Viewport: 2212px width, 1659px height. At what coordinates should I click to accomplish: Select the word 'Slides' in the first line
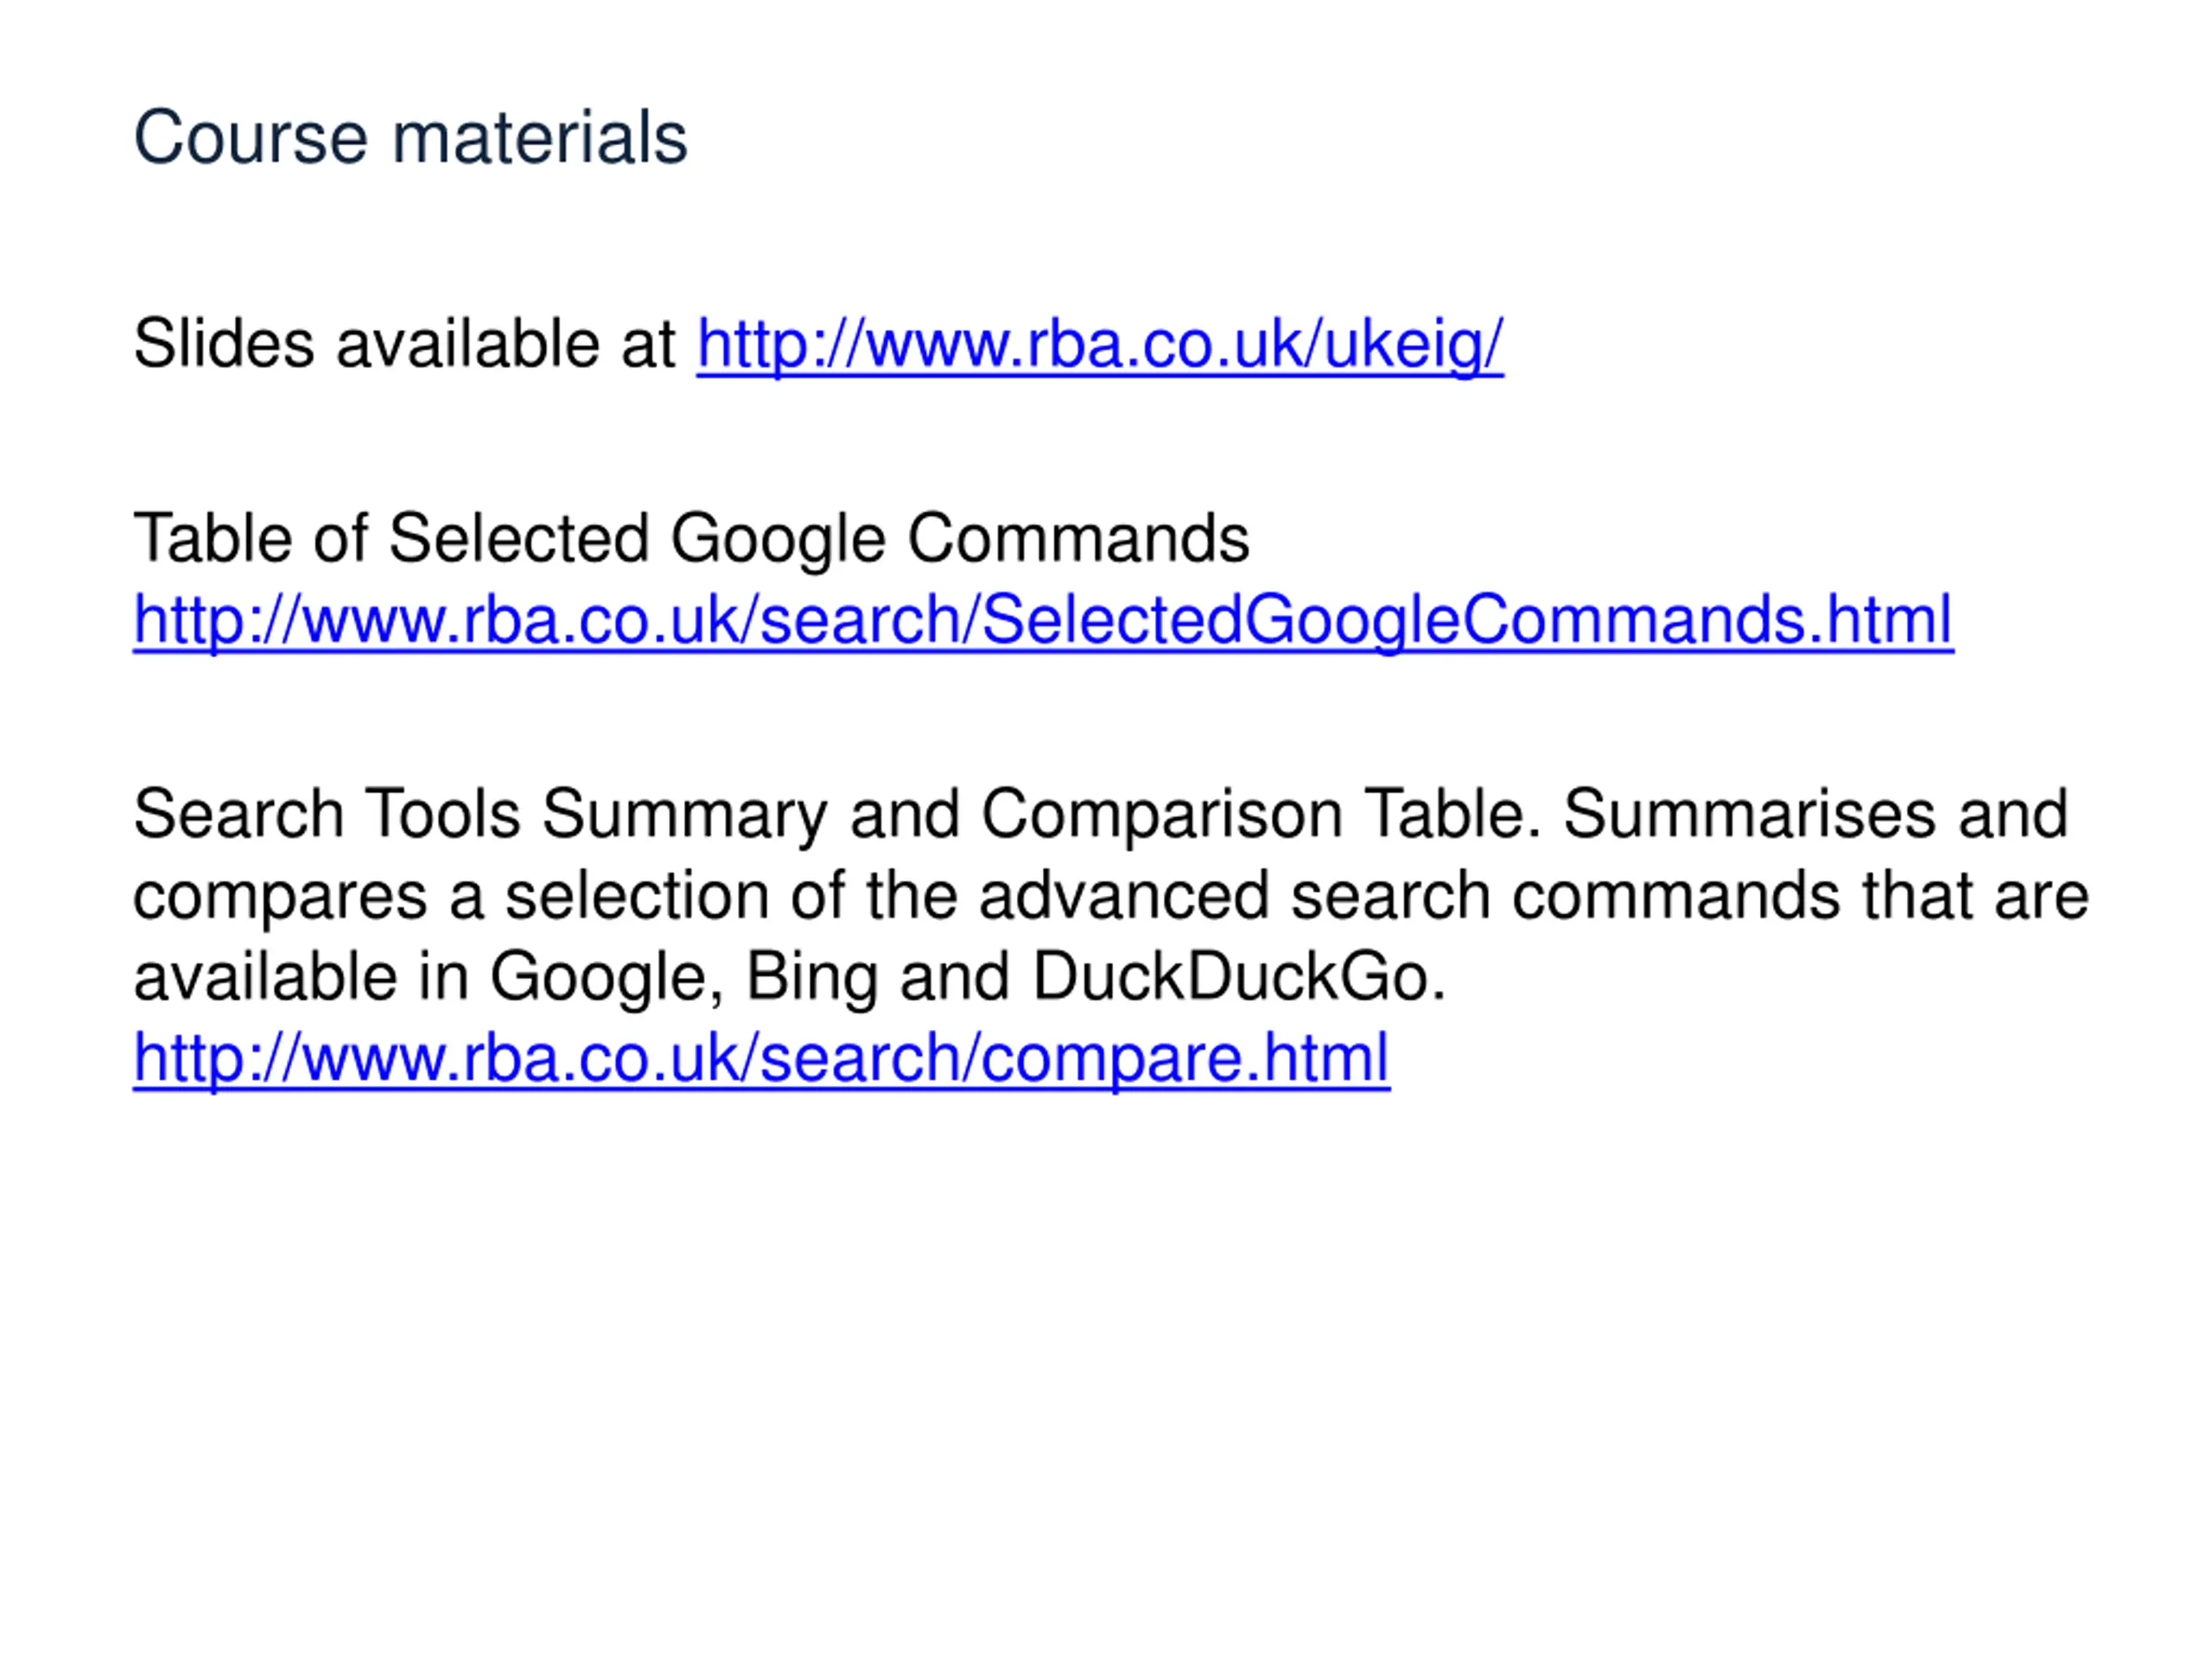(x=224, y=344)
